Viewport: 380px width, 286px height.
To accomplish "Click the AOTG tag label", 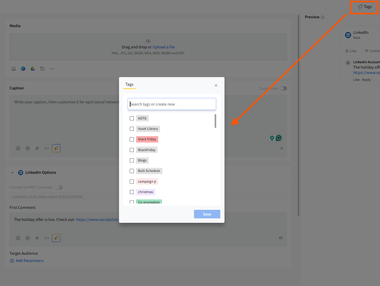I will tap(142, 118).
